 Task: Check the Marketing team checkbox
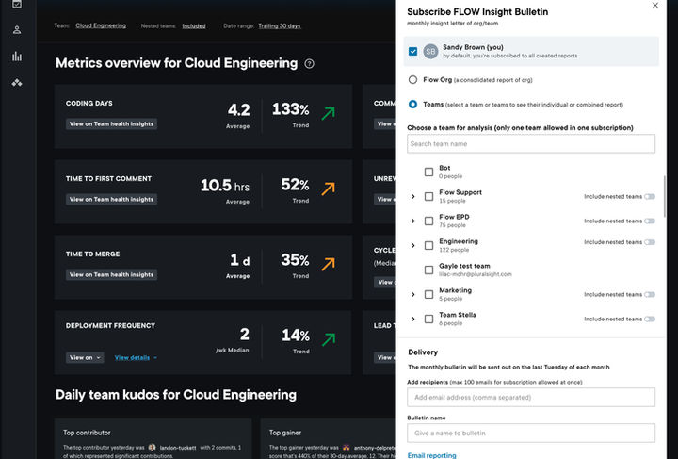pos(428,295)
